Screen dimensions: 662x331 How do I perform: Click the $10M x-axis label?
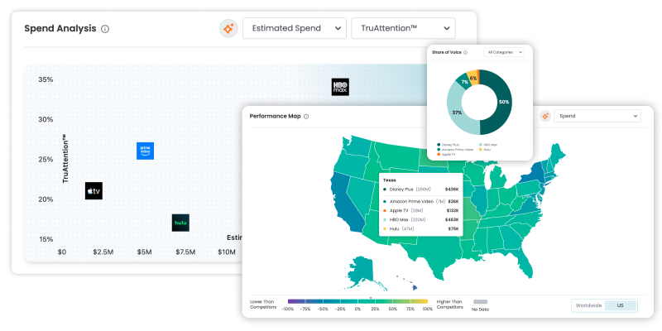[x=226, y=252]
